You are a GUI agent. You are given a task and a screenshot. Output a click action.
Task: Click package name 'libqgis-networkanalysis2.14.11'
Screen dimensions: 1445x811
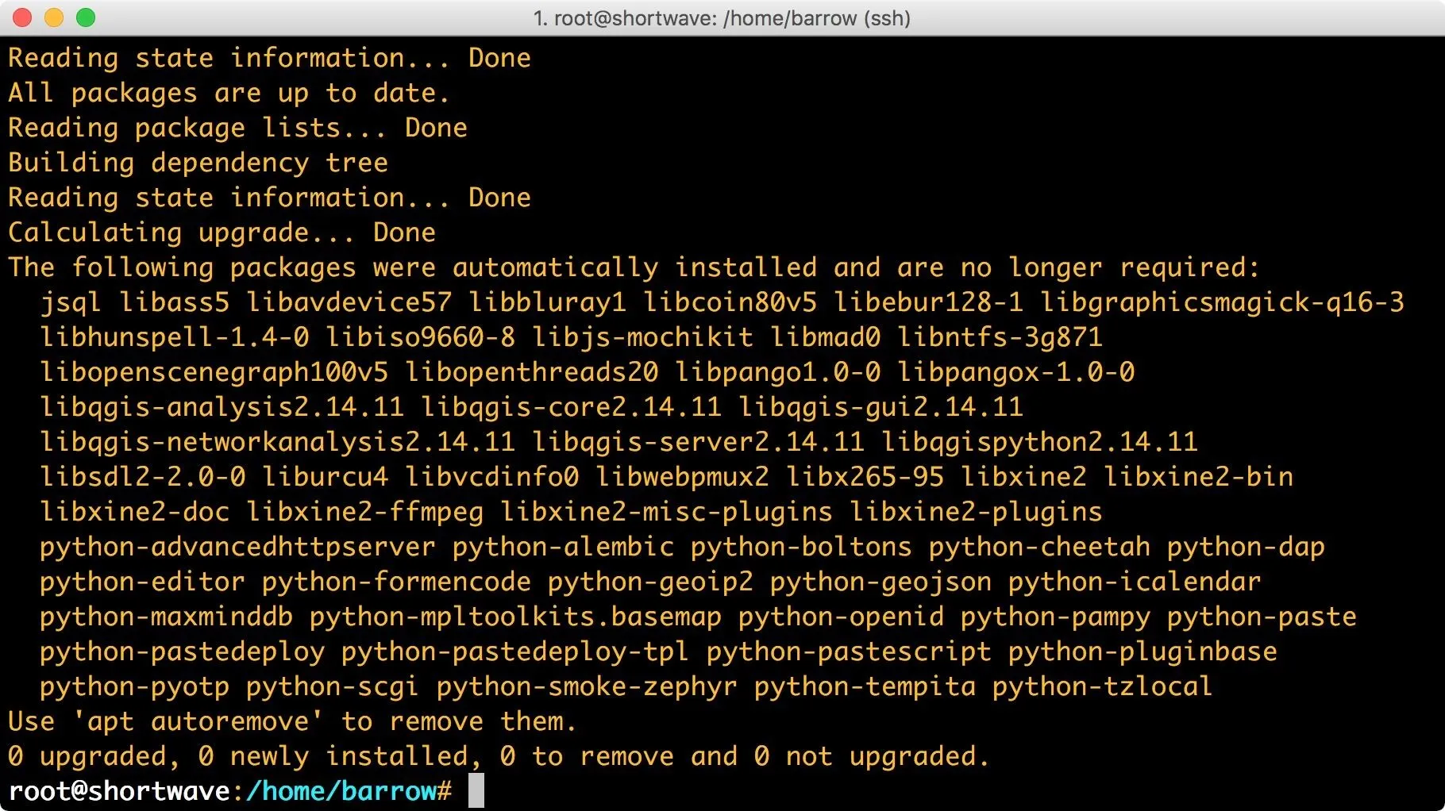278,442
